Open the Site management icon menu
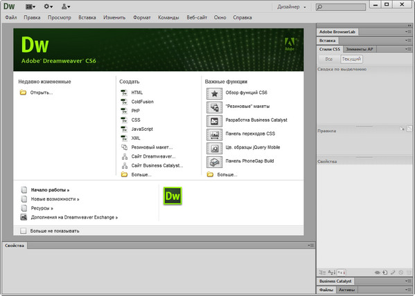Viewport: 415px width, 296px height. point(66,7)
